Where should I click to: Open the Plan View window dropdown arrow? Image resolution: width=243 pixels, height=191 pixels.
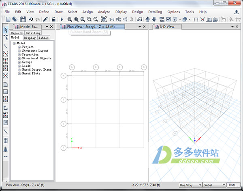[x=140, y=27]
